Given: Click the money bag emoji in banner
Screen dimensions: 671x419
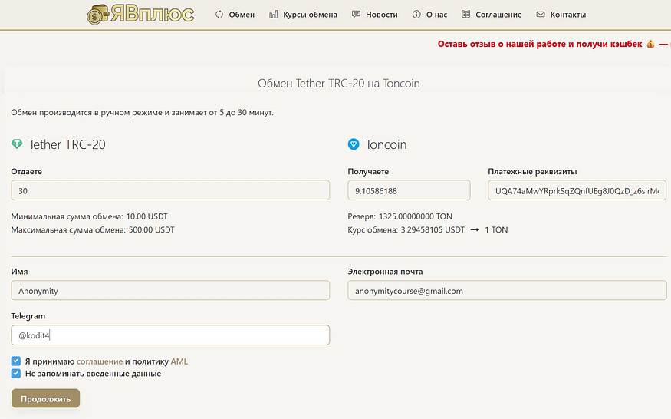Looking at the screenshot, I should (650, 45).
